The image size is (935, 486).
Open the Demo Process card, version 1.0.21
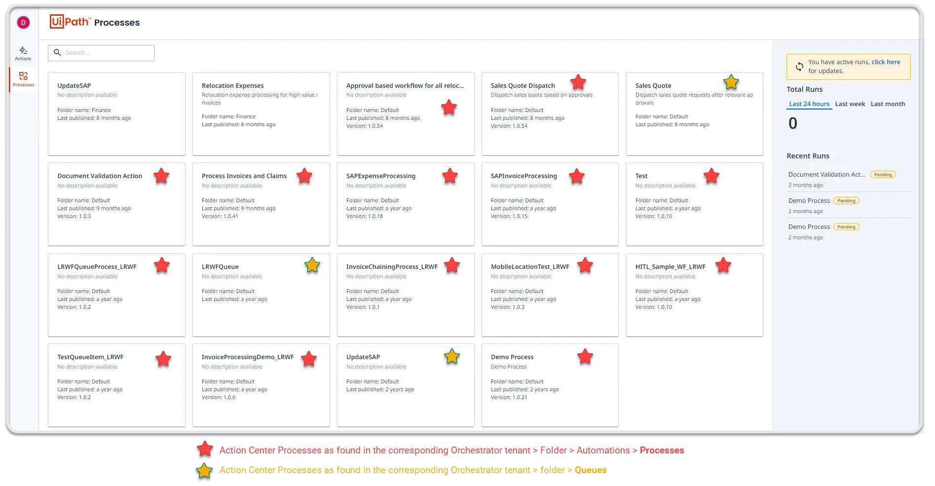tap(550, 385)
